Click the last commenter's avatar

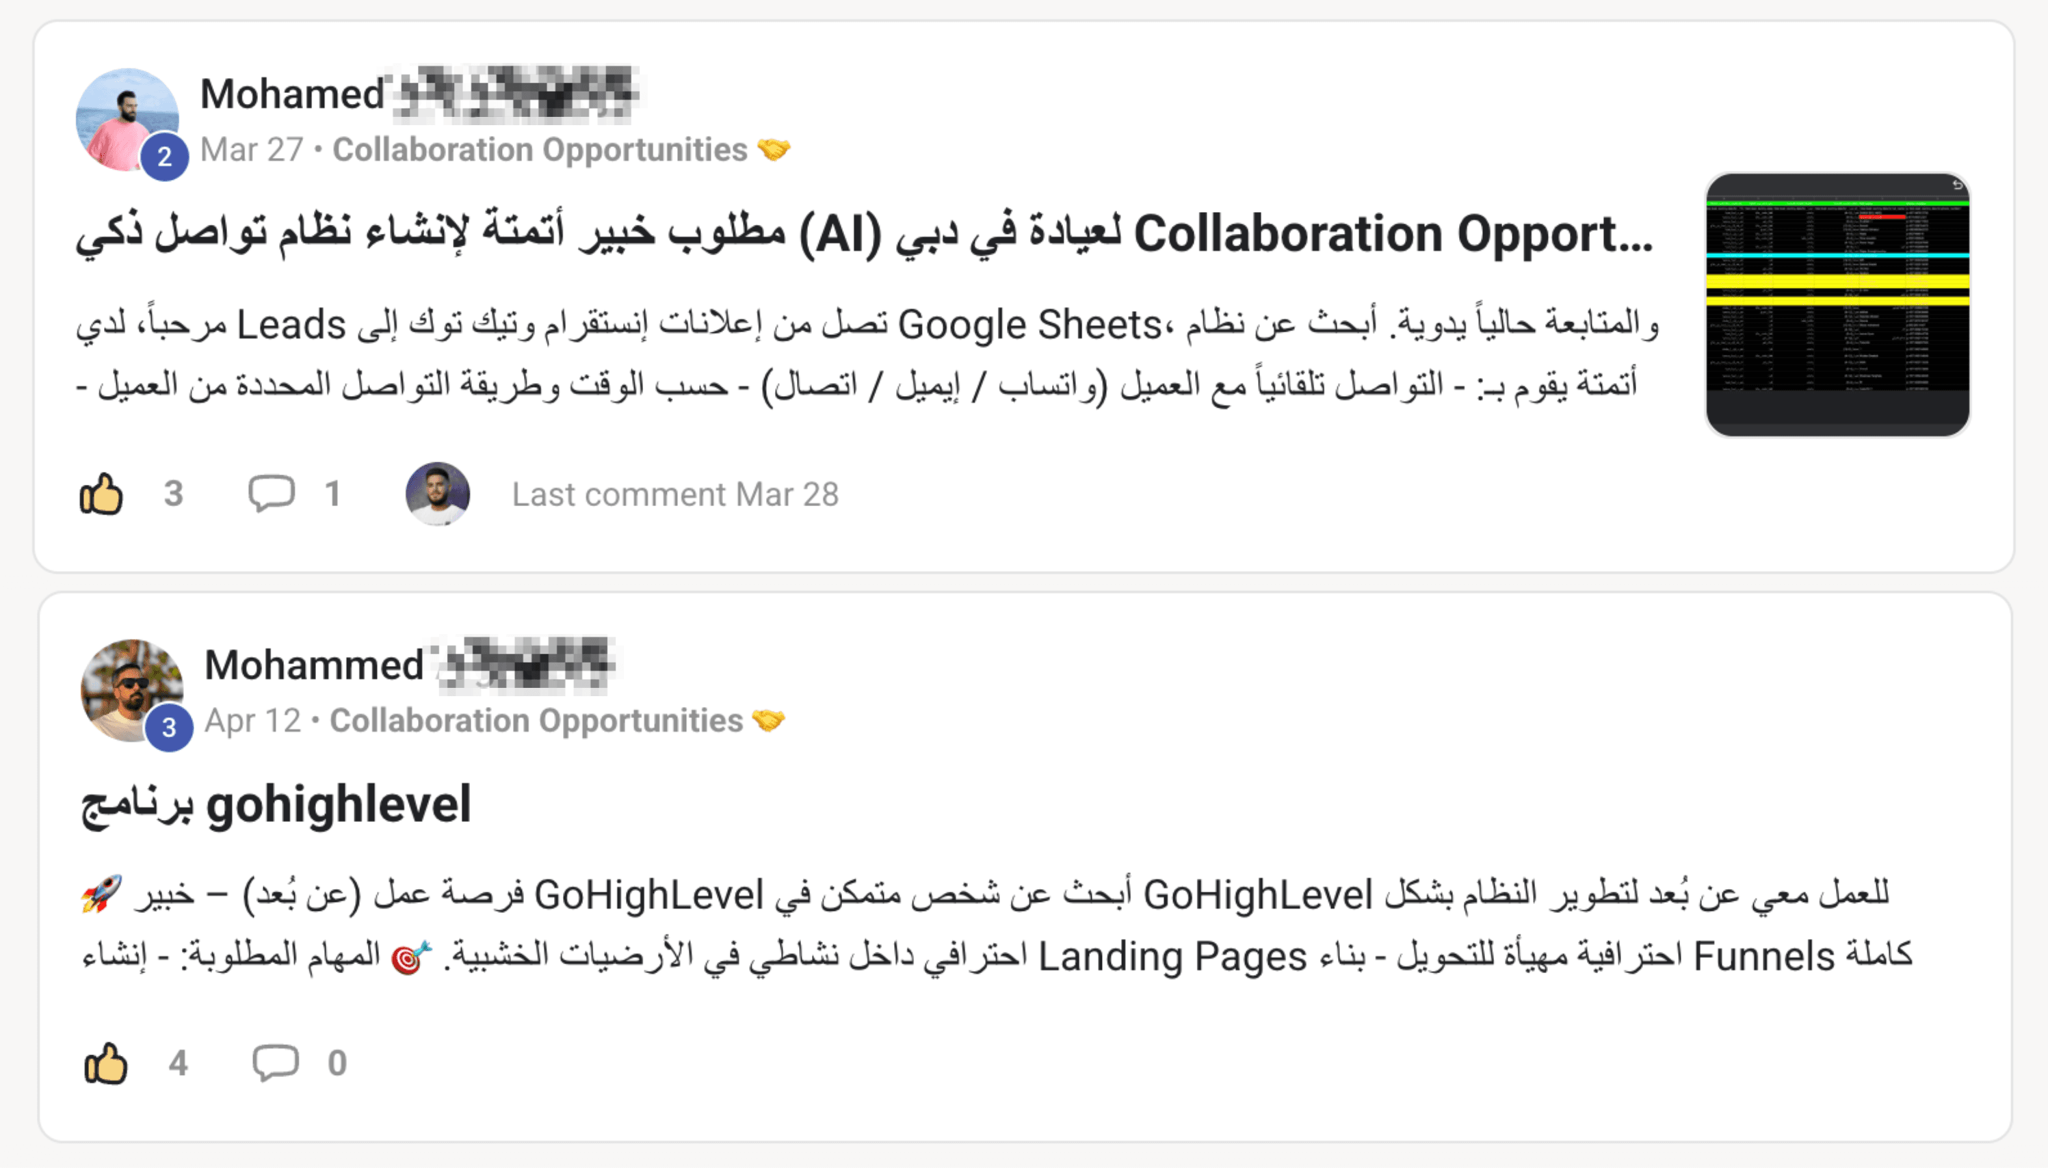[437, 493]
